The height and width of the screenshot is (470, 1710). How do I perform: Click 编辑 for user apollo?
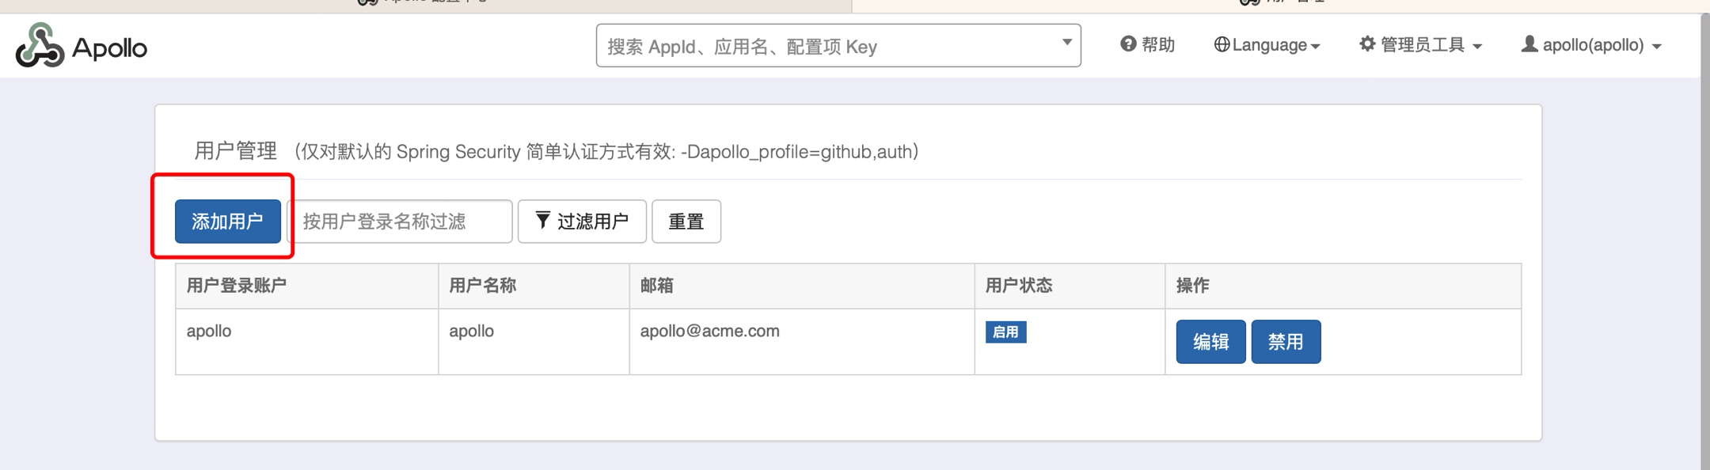pos(1210,342)
